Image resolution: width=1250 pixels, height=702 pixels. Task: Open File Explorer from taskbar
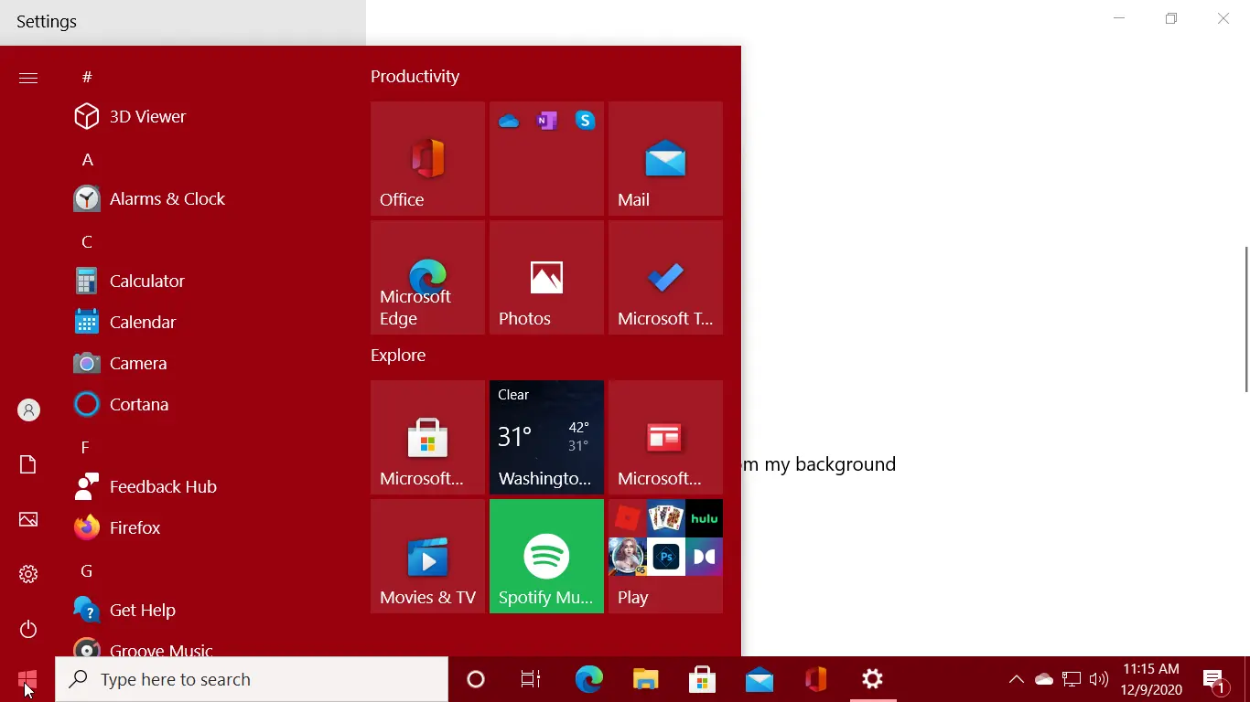pos(646,679)
